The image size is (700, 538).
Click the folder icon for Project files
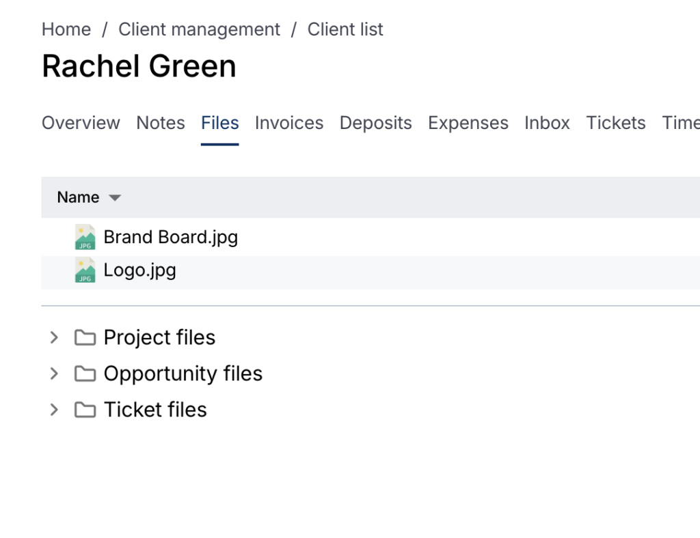85,337
